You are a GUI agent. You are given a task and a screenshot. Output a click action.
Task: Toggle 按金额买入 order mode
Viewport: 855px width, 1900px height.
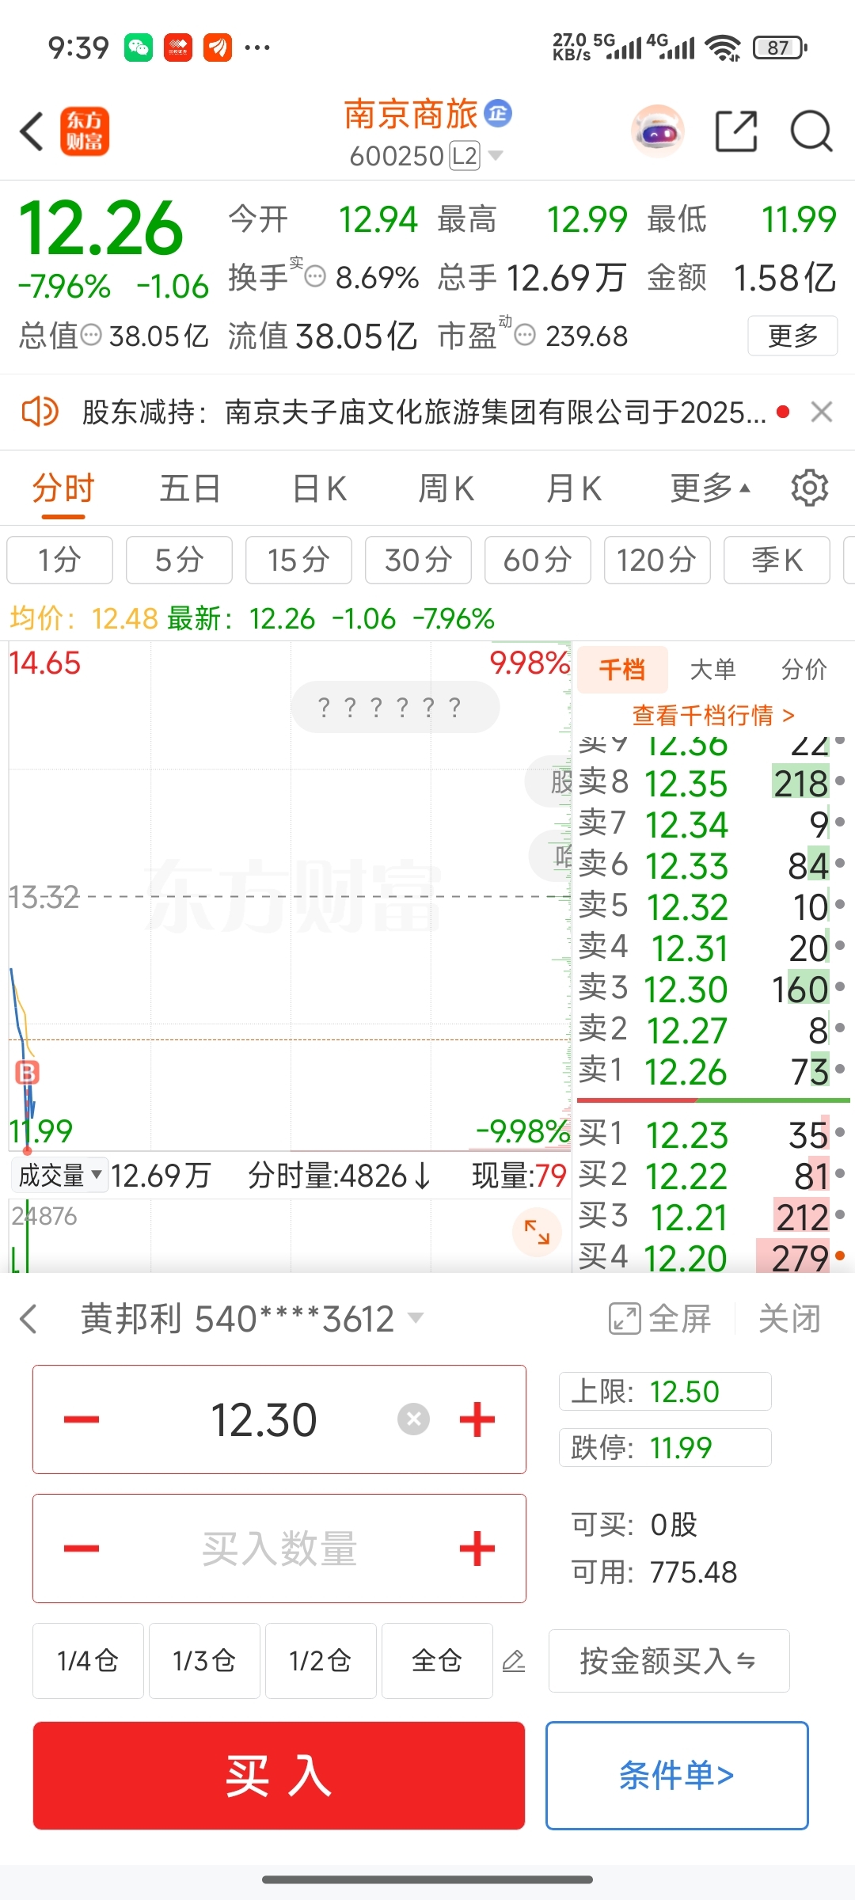pos(669,1660)
